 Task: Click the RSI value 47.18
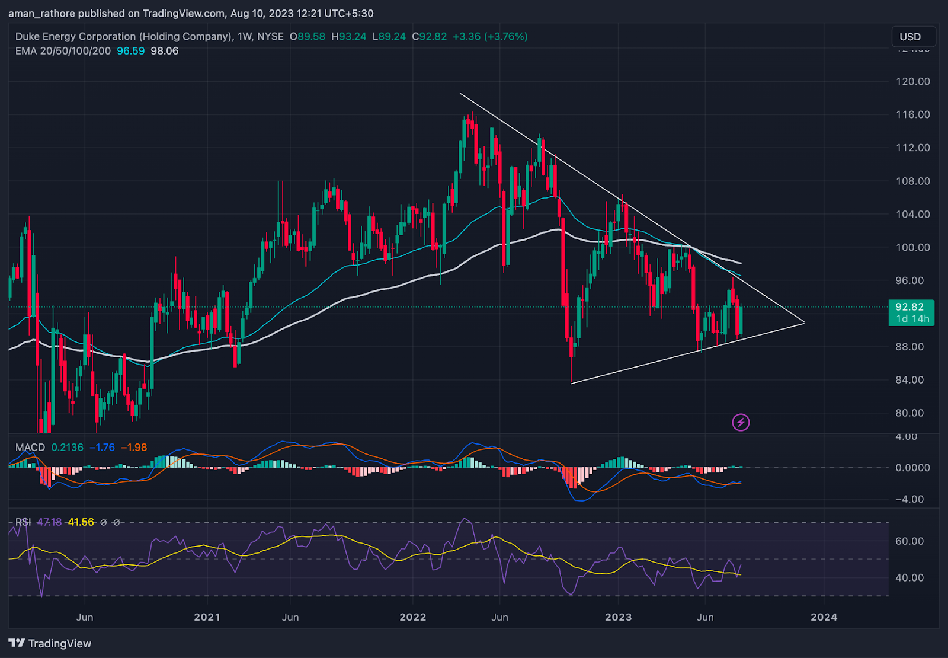tap(49, 522)
